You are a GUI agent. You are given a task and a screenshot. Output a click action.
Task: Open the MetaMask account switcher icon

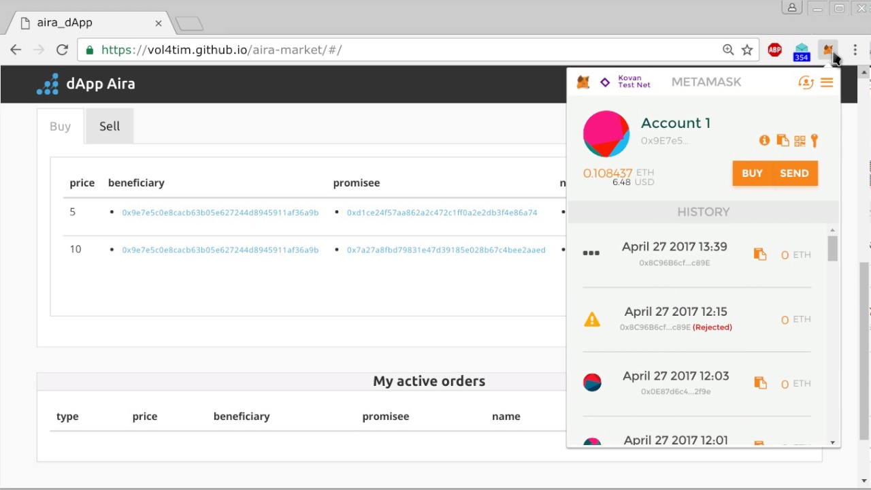[806, 82]
